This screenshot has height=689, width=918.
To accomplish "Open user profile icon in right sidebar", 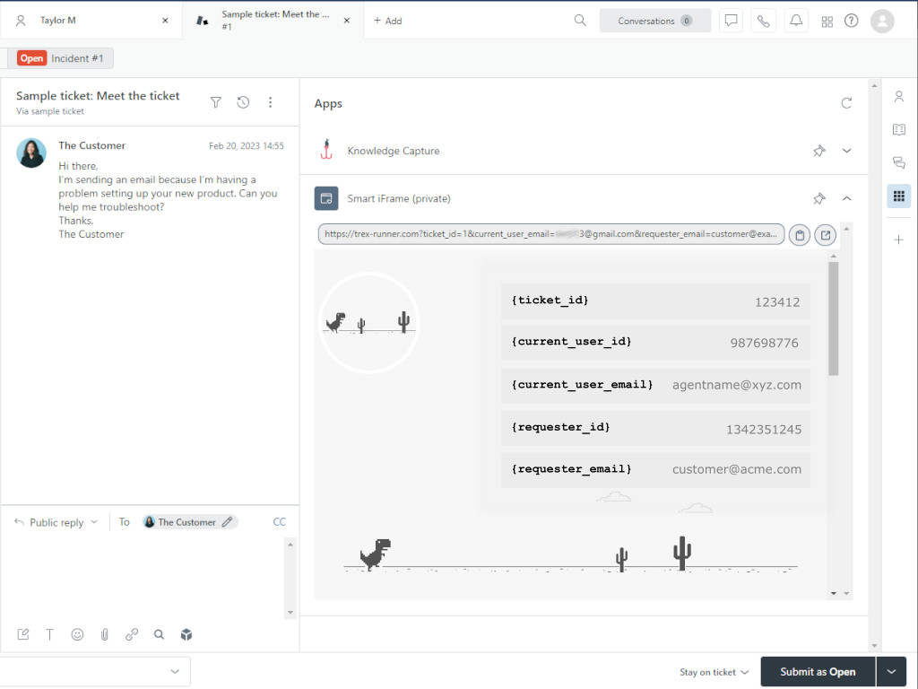I will (898, 96).
